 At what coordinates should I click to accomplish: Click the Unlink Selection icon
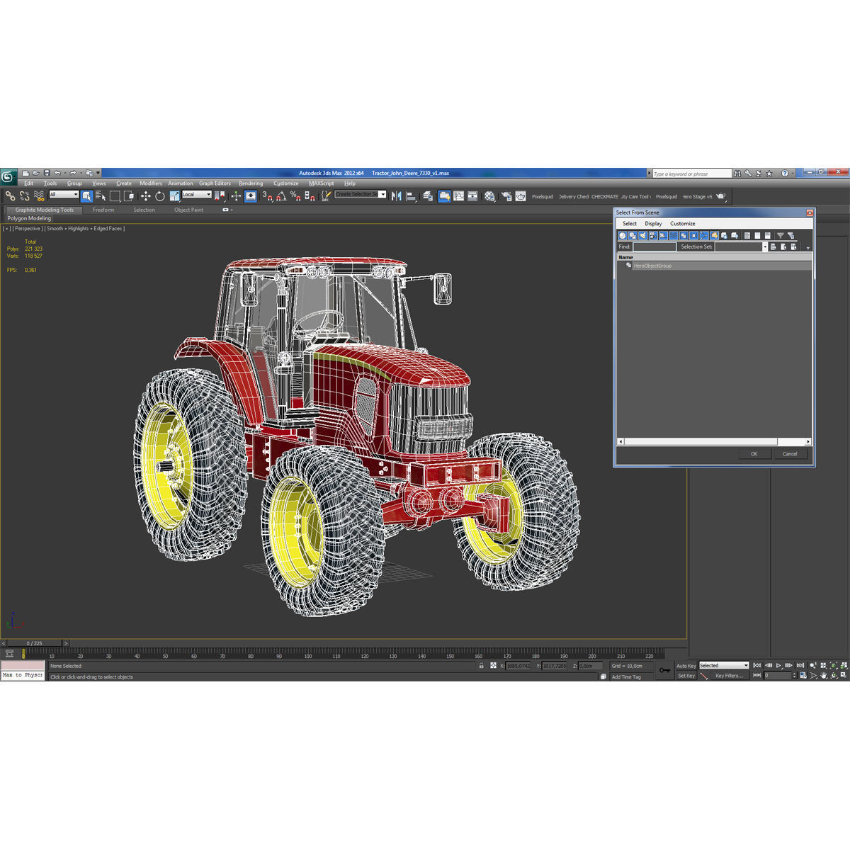pyautogui.click(x=24, y=196)
